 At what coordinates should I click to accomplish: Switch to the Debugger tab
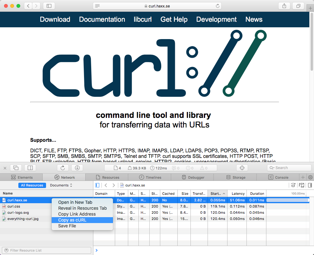click(x=192, y=177)
